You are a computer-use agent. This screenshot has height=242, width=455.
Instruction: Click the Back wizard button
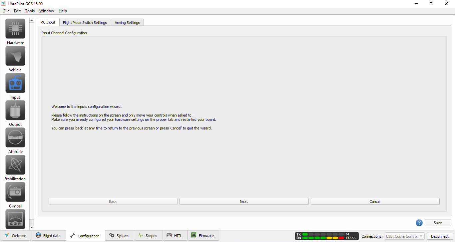113,202
